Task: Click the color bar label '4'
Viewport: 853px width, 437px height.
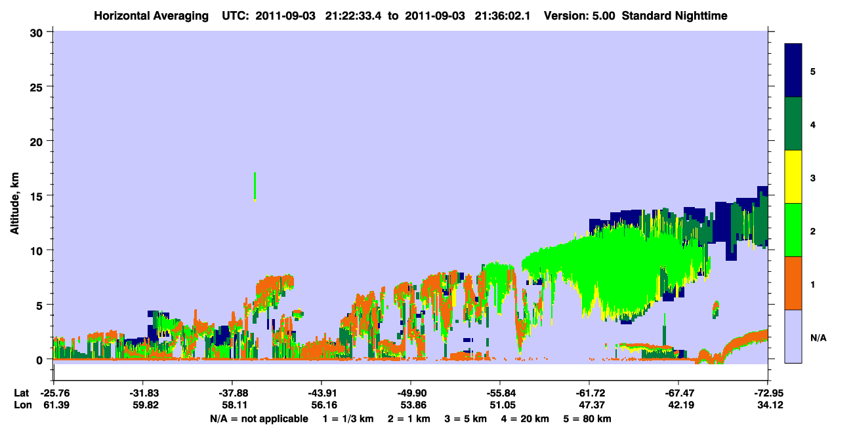Action: click(813, 124)
